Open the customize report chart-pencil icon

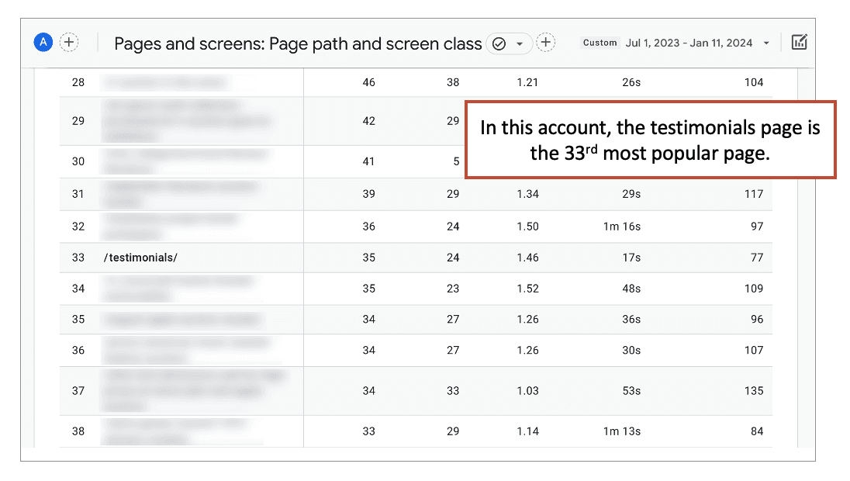799,43
